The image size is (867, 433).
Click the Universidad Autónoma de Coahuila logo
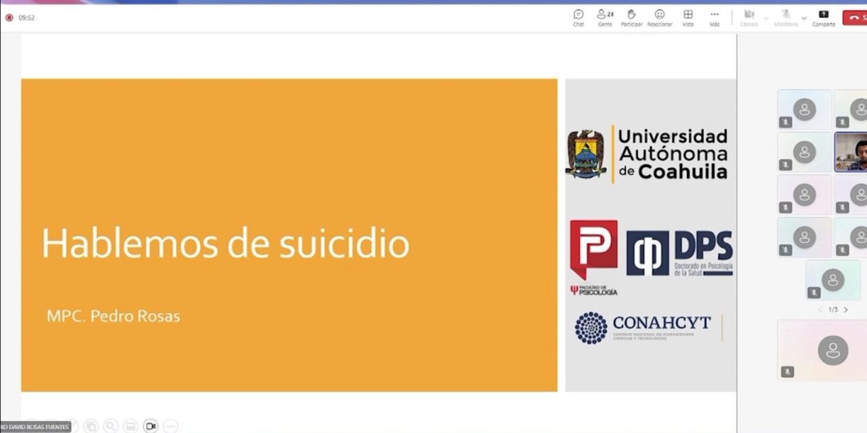[647, 154]
